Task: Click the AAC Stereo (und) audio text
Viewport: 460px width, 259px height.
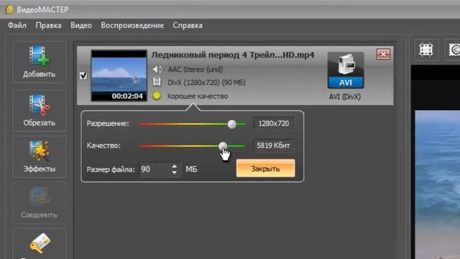Action: (195, 70)
